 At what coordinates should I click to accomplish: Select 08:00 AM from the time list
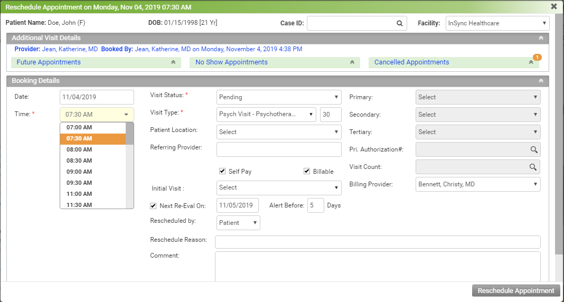click(x=79, y=149)
